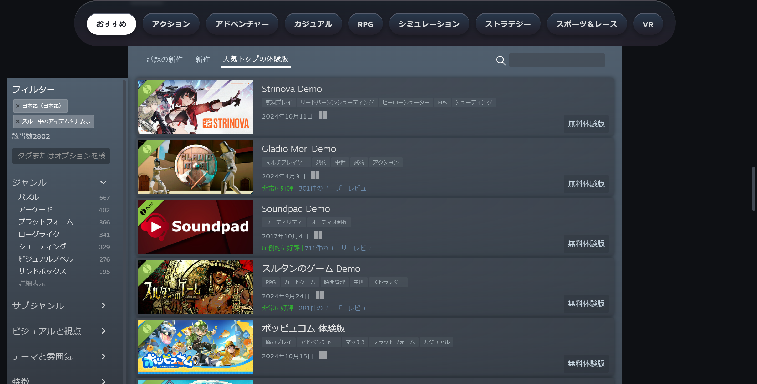757x384 pixels.
Task: Click Windows icon on Soundpad Demo row
Action: coord(318,235)
